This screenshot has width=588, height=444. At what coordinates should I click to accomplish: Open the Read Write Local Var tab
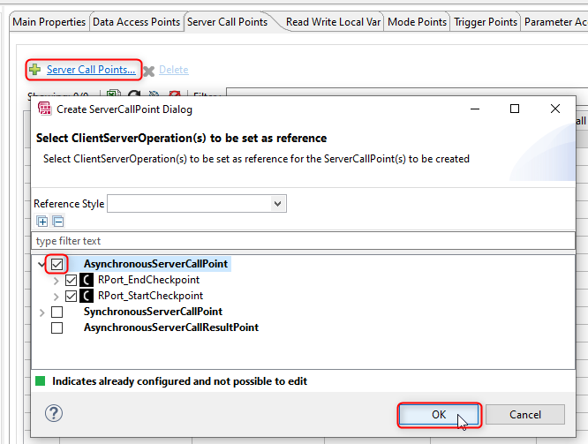pos(333,22)
